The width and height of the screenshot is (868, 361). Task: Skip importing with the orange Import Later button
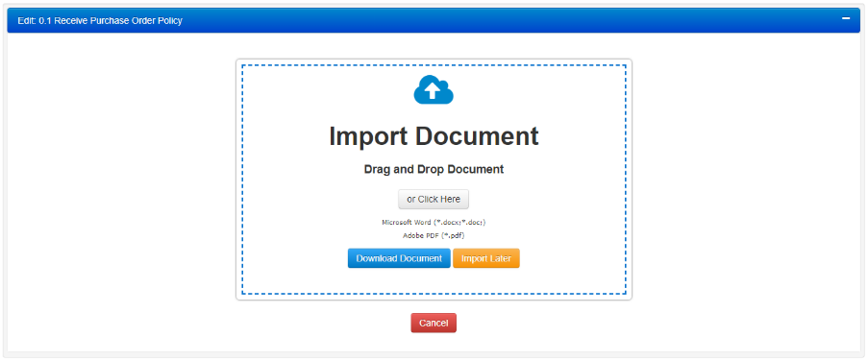point(486,258)
